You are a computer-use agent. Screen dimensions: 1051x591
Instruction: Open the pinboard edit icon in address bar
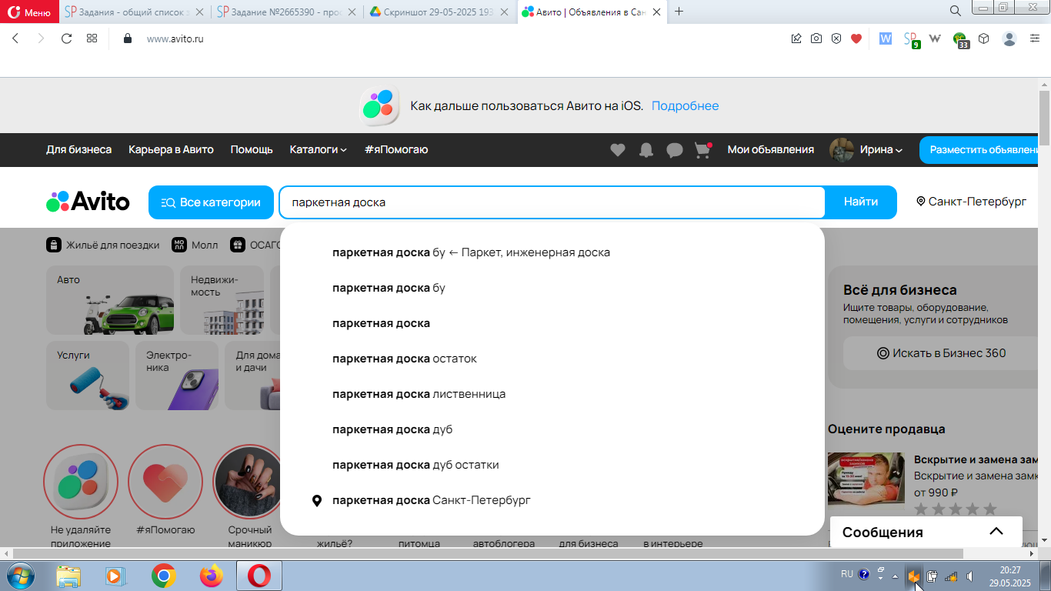pyautogui.click(x=796, y=38)
